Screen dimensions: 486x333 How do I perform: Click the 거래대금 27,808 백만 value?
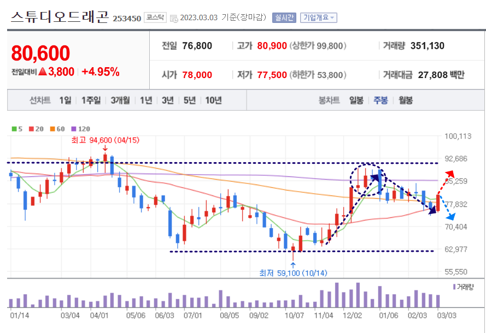441,75
